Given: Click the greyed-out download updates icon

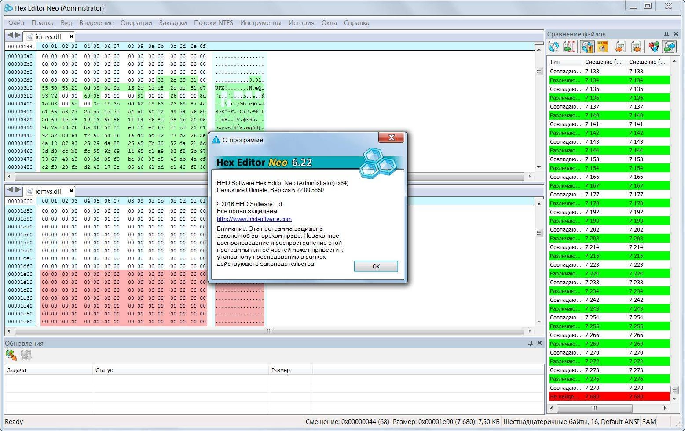Looking at the screenshot, I should pyautogui.click(x=26, y=355).
